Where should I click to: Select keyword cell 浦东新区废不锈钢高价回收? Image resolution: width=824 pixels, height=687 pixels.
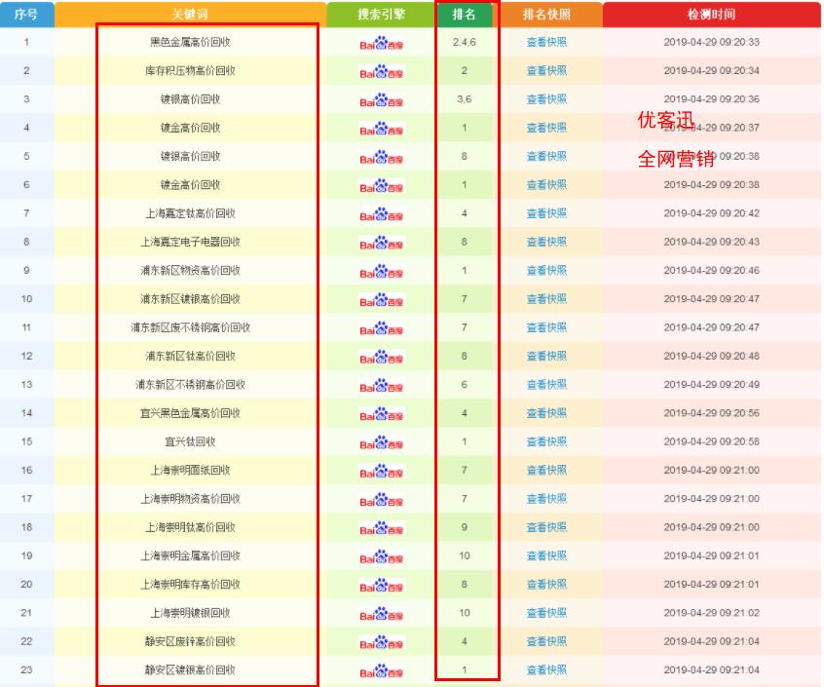pos(190,327)
